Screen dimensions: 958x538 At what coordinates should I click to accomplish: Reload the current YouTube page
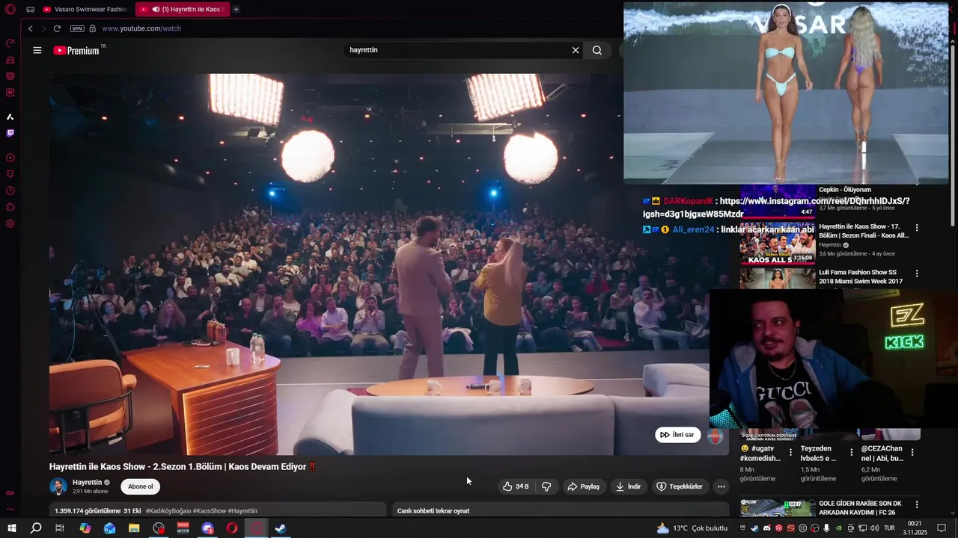[x=57, y=28]
